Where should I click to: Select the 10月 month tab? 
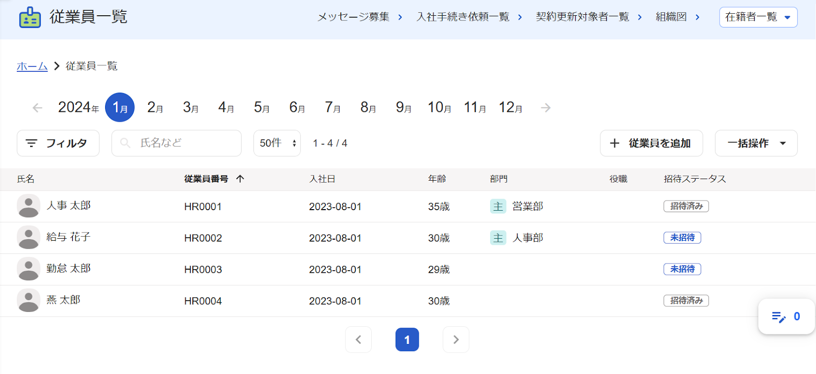439,107
